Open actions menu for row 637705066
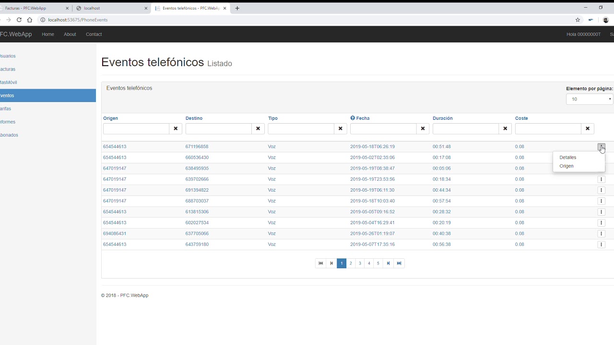614x345 pixels. (x=601, y=234)
